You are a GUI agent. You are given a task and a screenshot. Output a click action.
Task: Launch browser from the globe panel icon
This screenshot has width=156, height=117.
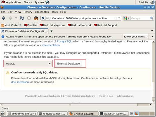pos(48,2)
